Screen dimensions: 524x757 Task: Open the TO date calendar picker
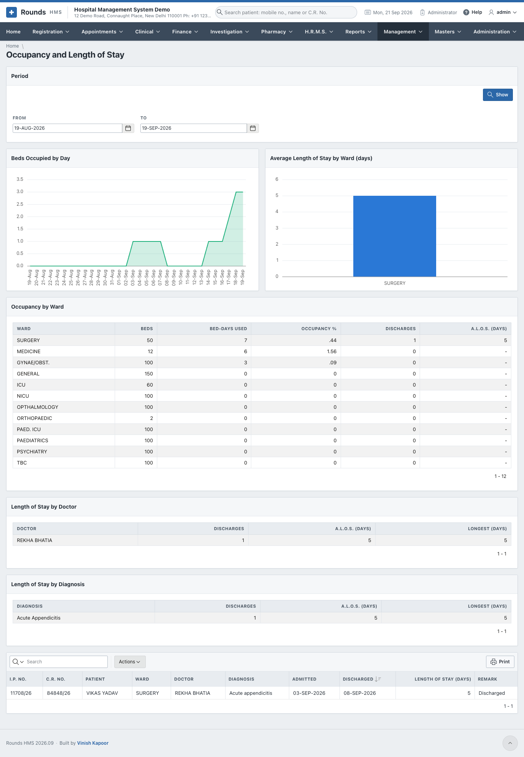(x=253, y=128)
